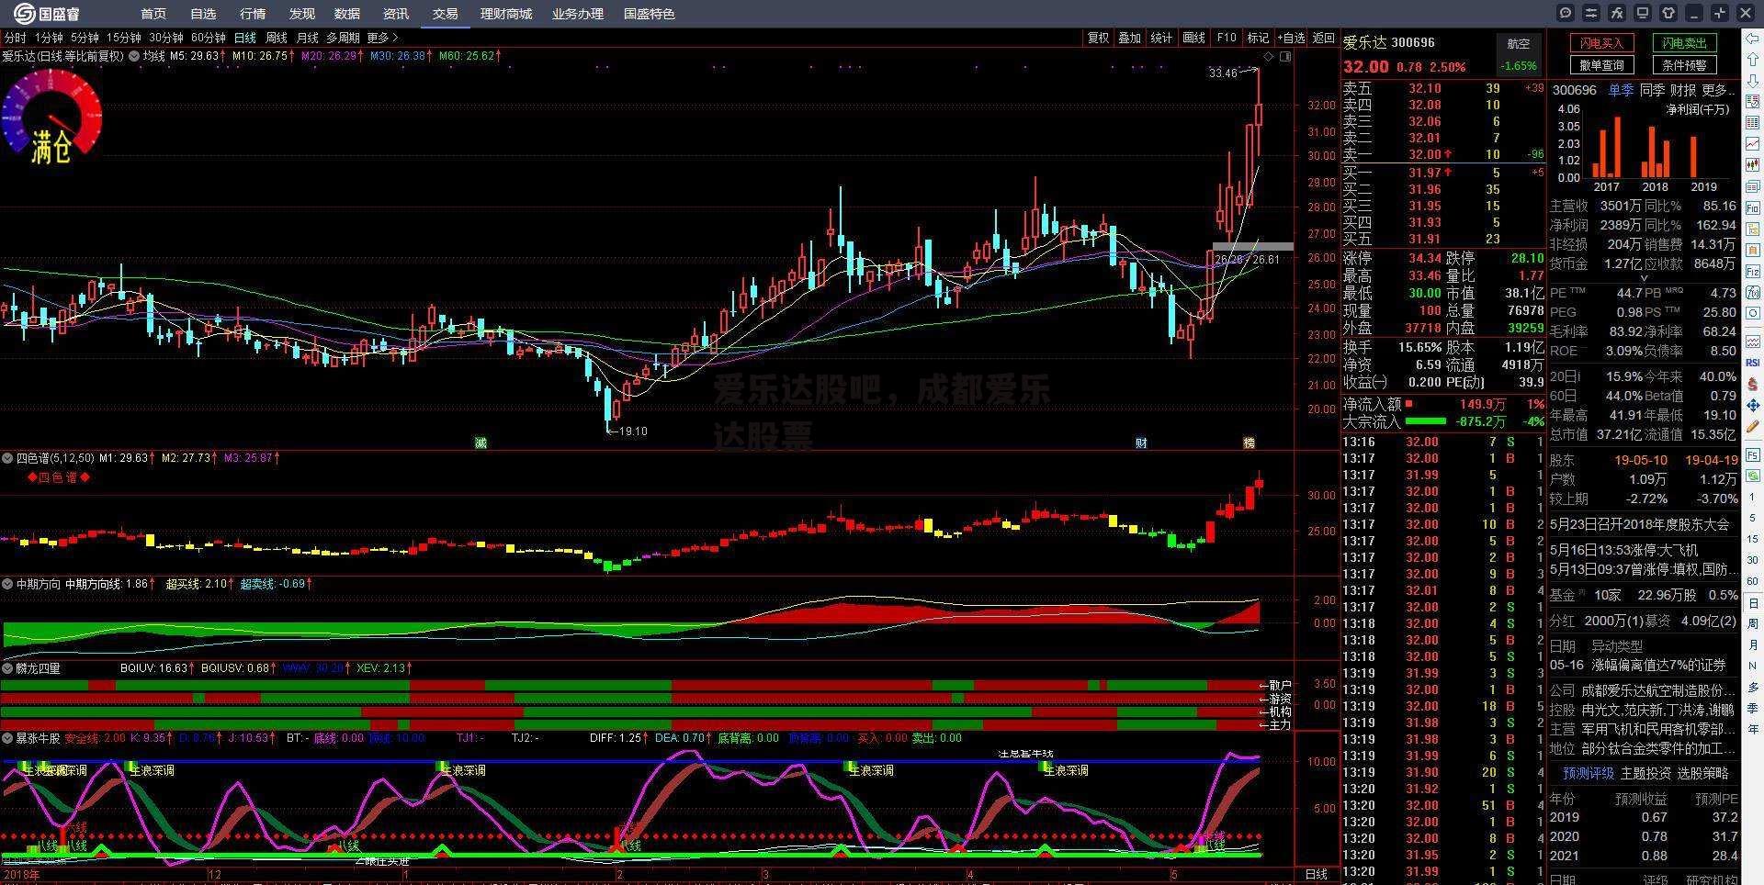Expand 更多 > period options
The image size is (1764, 885).
383,38
